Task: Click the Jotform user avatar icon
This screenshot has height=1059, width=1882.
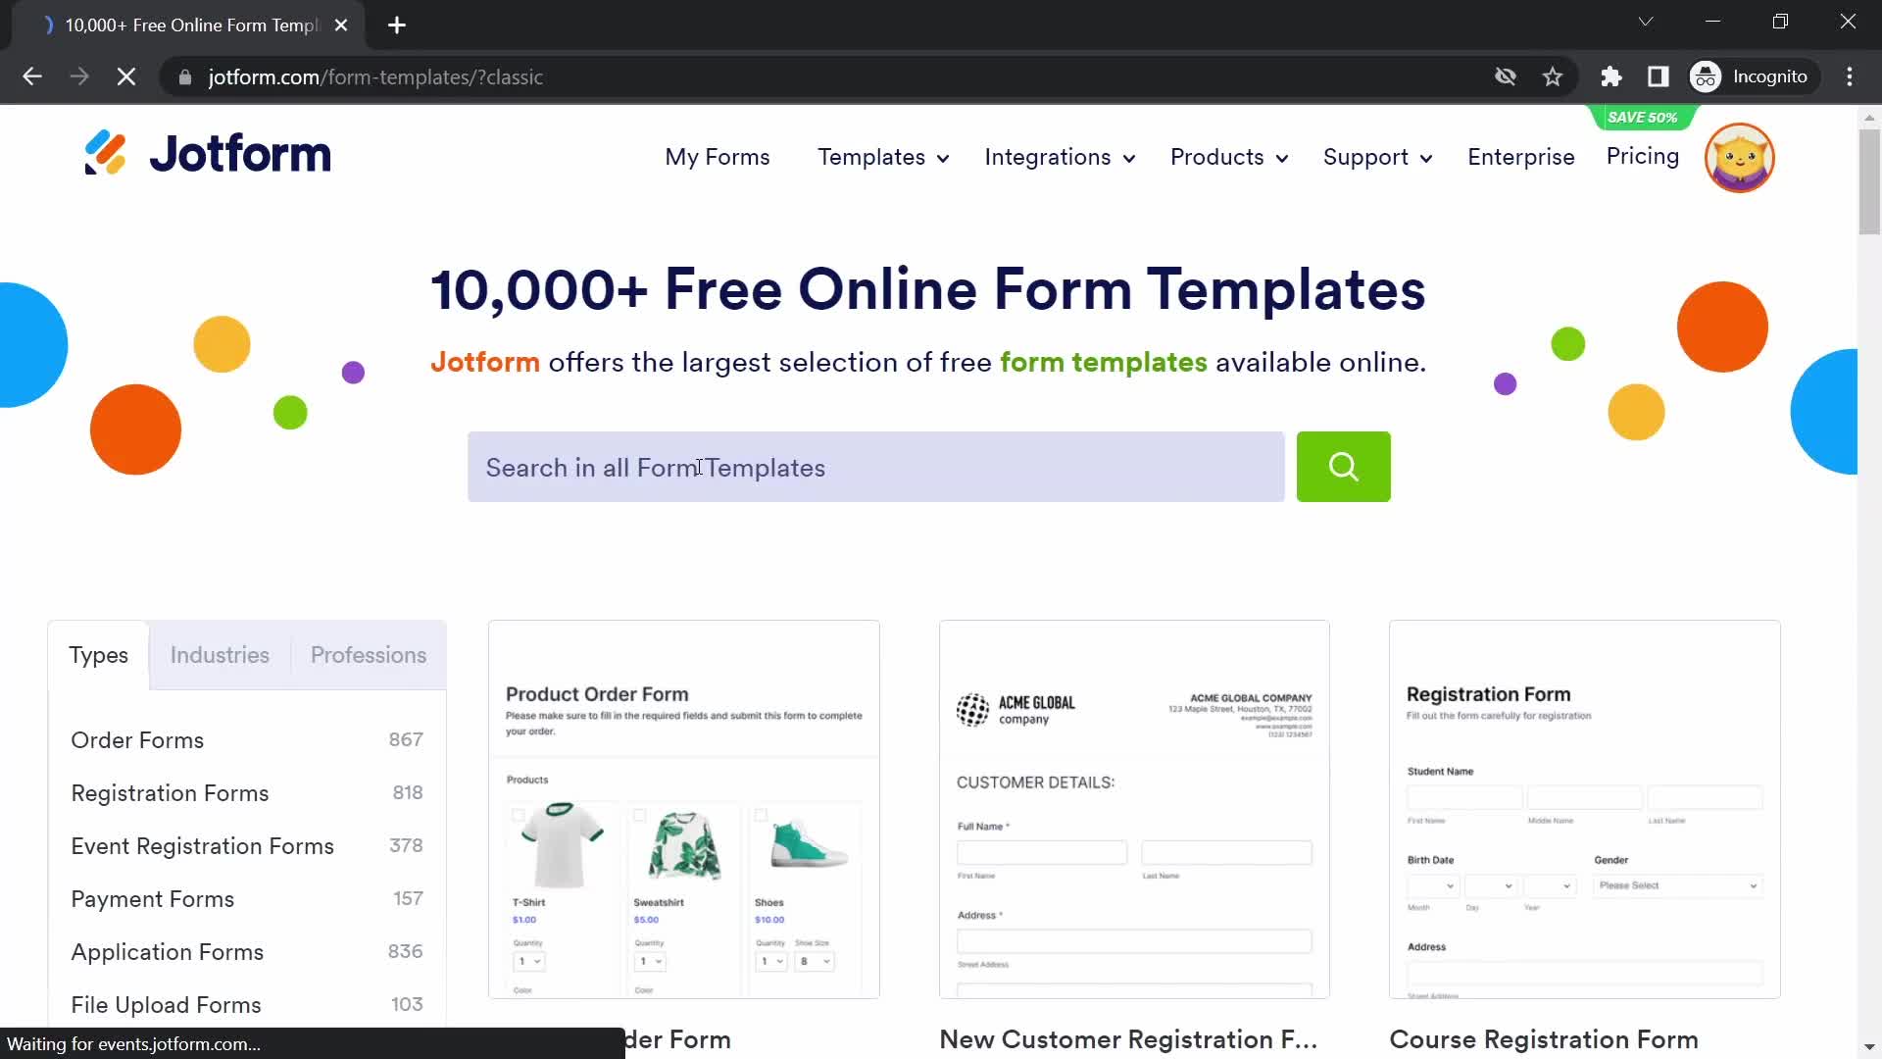Action: 1740,157
